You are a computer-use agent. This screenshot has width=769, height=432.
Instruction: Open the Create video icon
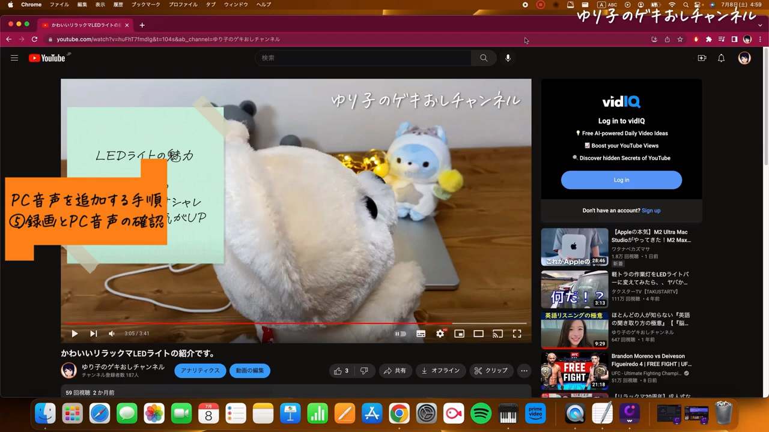(702, 58)
